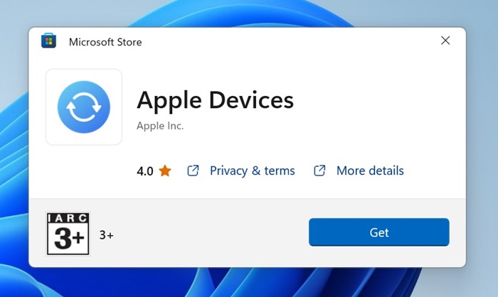Open the Privacy & terms link
Viewport: 498px width, 297px height.
click(x=252, y=171)
